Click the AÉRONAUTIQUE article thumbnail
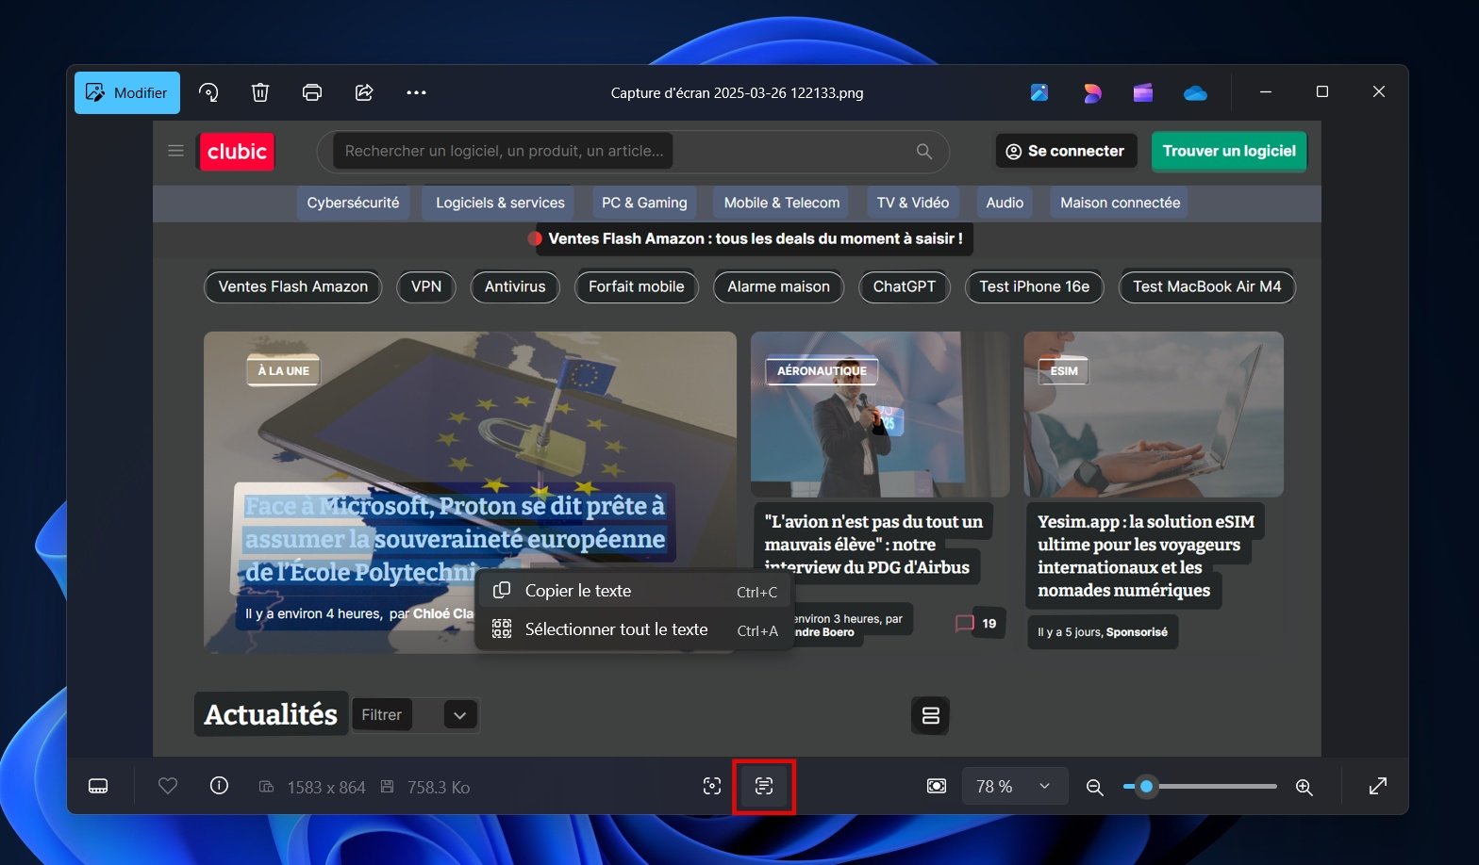The image size is (1479, 865). tap(880, 415)
